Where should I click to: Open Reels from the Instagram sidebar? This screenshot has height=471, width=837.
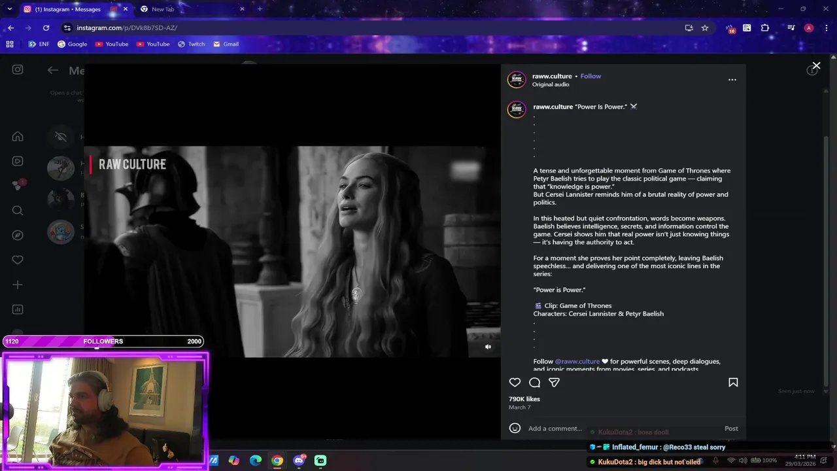pos(18,161)
